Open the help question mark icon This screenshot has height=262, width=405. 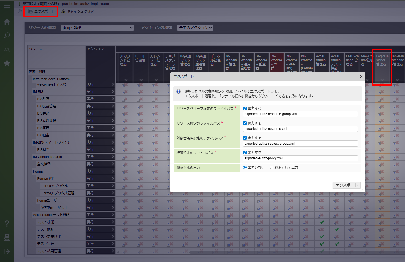[x=7, y=224]
